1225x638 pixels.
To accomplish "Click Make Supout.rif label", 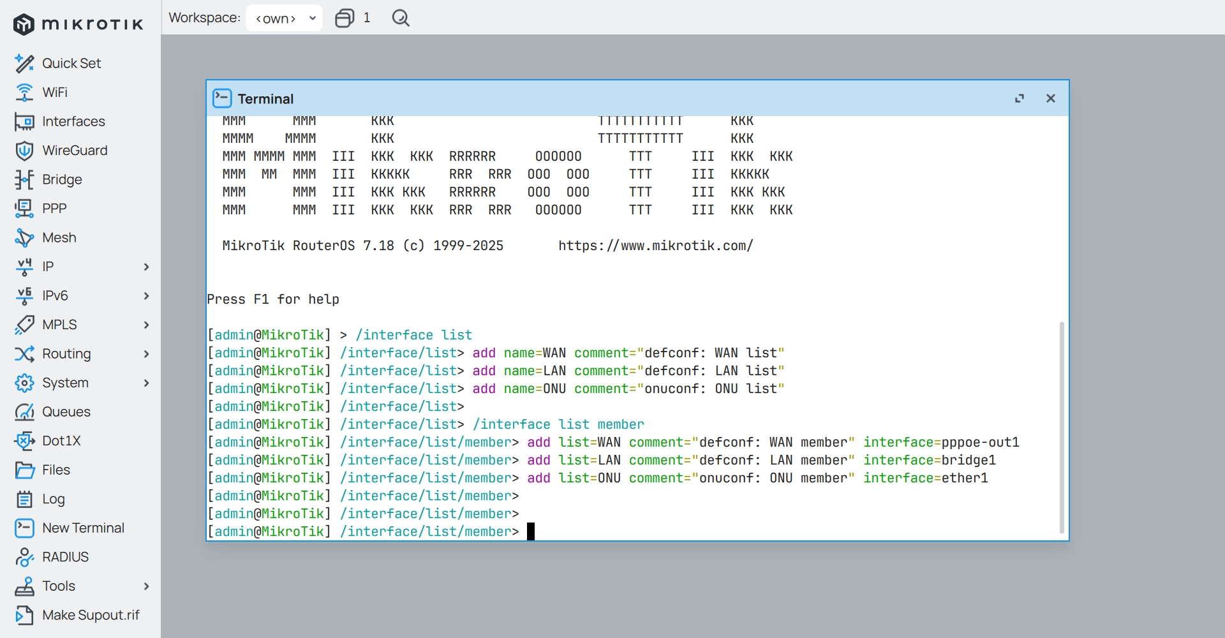I will [91, 615].
